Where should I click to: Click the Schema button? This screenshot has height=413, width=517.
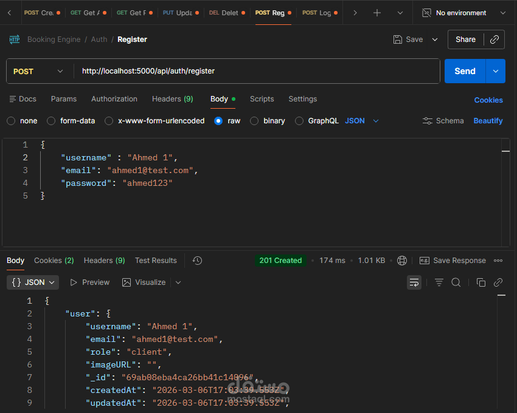click(x=443, y=121)
